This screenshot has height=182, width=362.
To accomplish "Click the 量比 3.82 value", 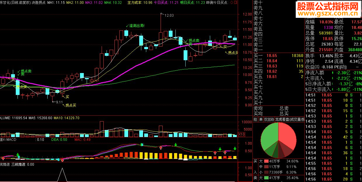I will pyautogui.click(x=357, y=33).
